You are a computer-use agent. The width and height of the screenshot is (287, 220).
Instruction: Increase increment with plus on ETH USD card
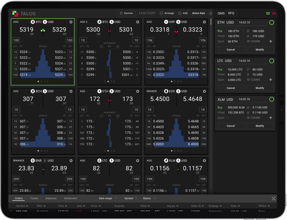click(x=118, y=116)
